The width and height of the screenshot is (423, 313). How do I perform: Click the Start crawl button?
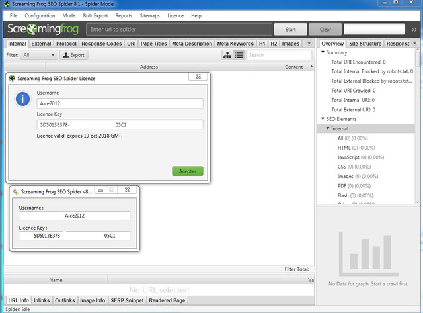pos(290,29)
